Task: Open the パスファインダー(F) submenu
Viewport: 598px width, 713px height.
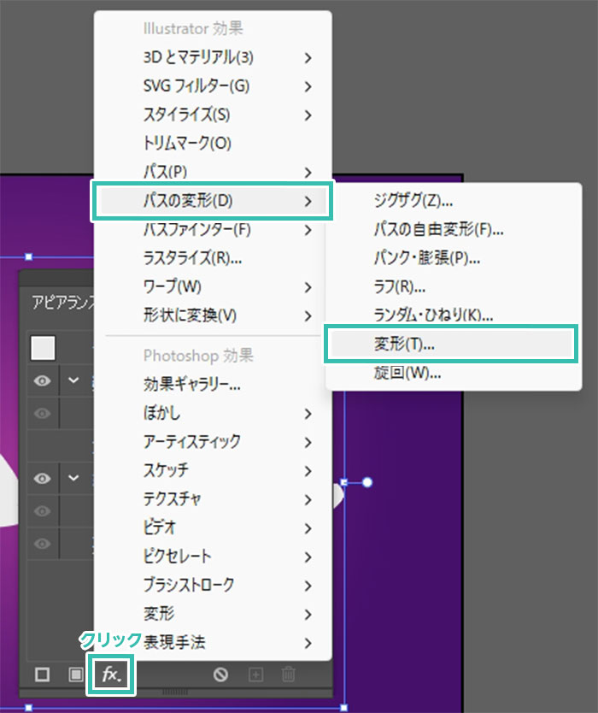Action: (x=213, y=230)
